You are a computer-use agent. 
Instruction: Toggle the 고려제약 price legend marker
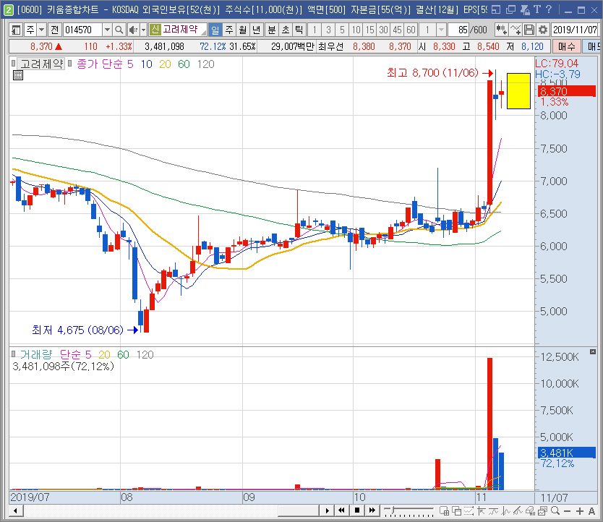[x=14, y=63]
